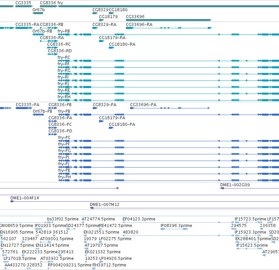Open the EK222233.5prime EST label

40,252
